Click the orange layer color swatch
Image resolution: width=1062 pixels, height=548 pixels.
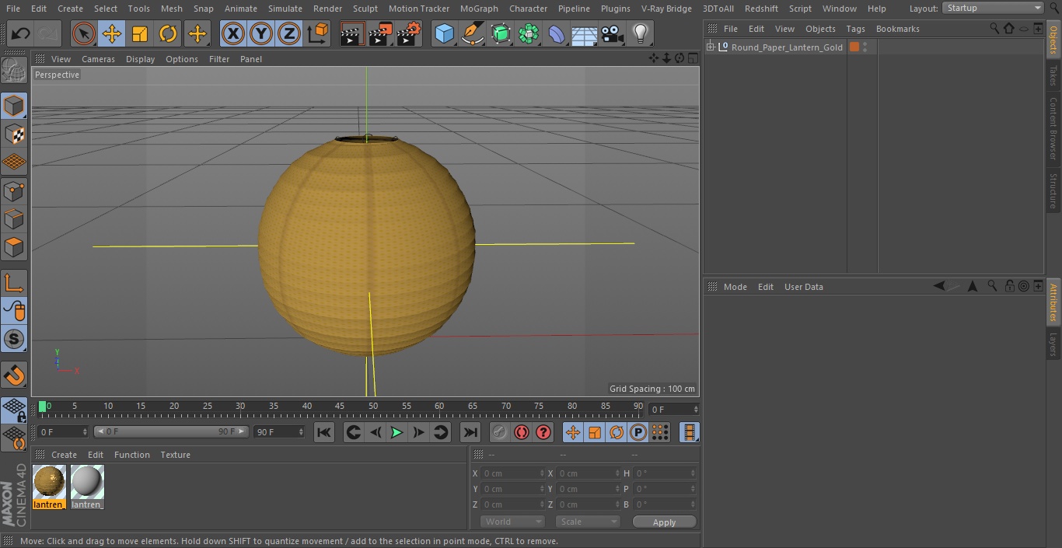[x=854, y=47]
